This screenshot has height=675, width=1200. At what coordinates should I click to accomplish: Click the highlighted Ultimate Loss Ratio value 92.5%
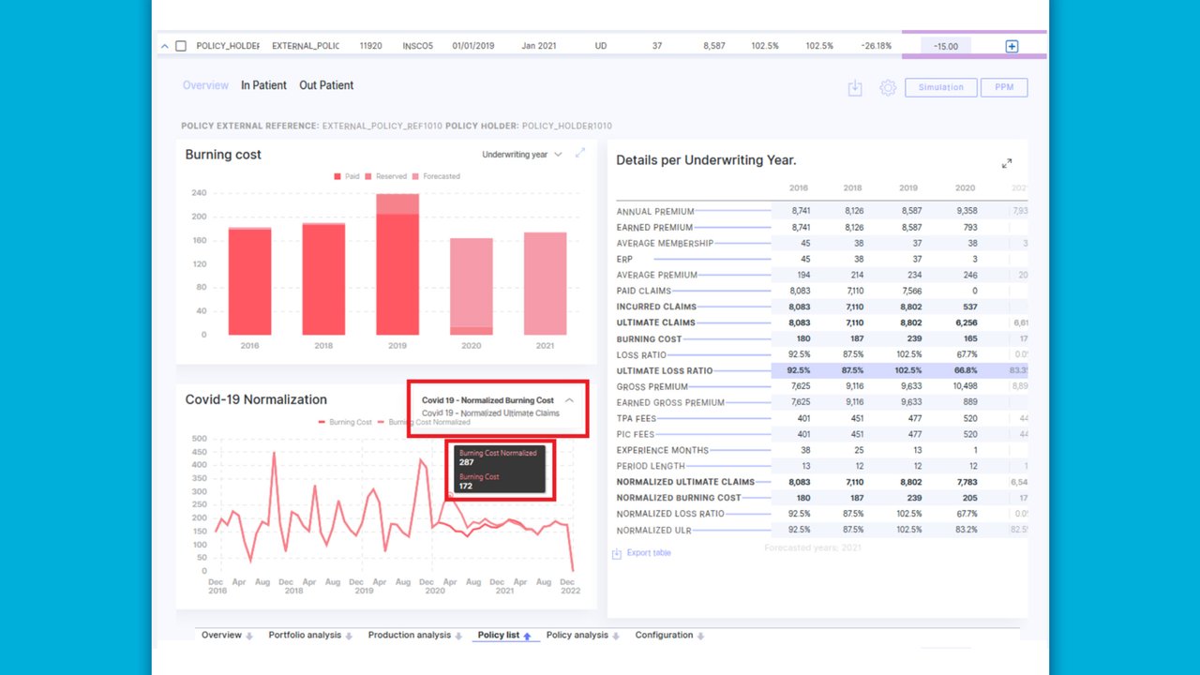click(x=800, y=369)
